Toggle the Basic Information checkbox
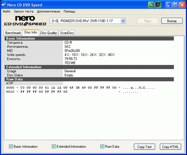Screen dimensions: 187x155 point(11,146)
